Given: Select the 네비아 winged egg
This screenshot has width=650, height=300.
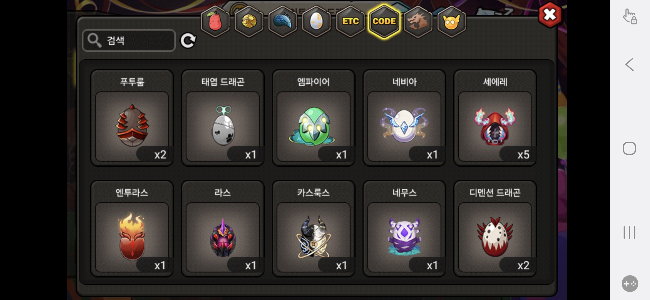Looking at the screenshot, I should coord(404,118).
